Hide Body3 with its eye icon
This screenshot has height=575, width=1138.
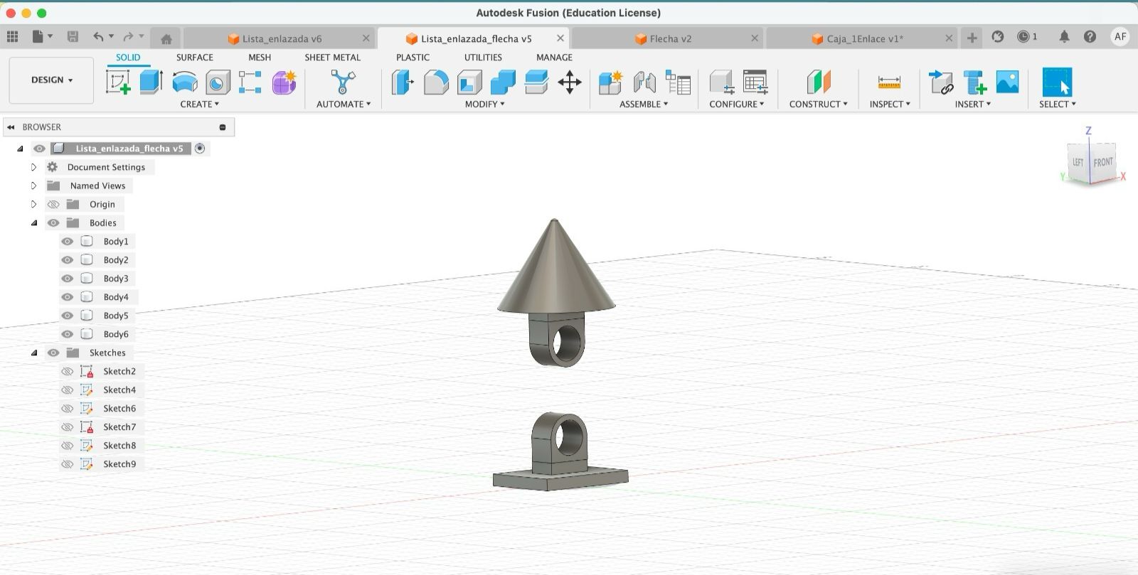68,279
